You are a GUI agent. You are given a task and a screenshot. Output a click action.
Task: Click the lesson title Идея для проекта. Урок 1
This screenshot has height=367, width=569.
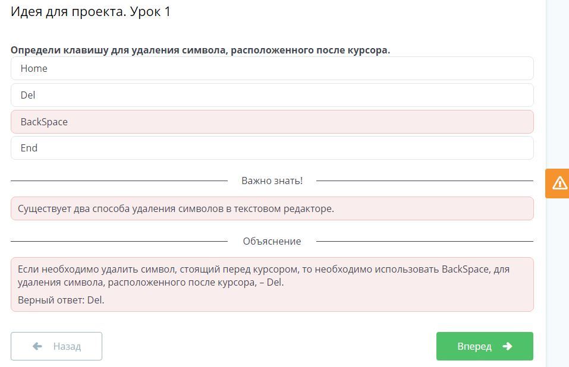coord(91,12)
